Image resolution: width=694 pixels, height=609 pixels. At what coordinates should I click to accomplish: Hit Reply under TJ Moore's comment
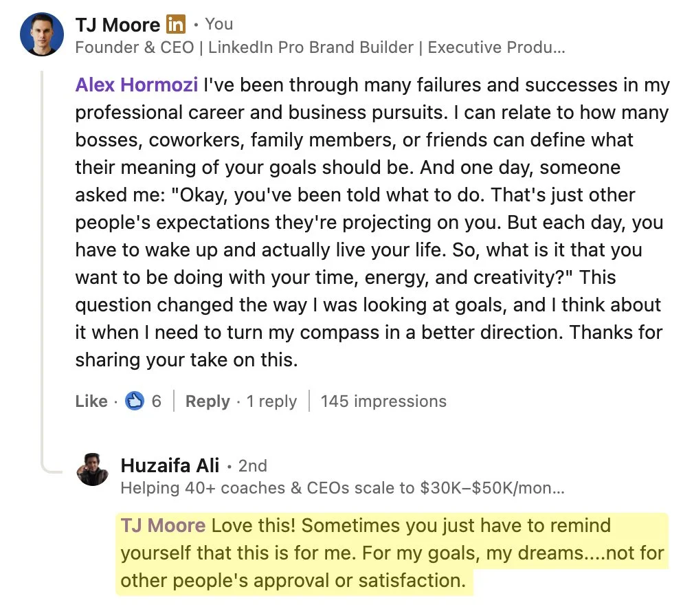208,401
